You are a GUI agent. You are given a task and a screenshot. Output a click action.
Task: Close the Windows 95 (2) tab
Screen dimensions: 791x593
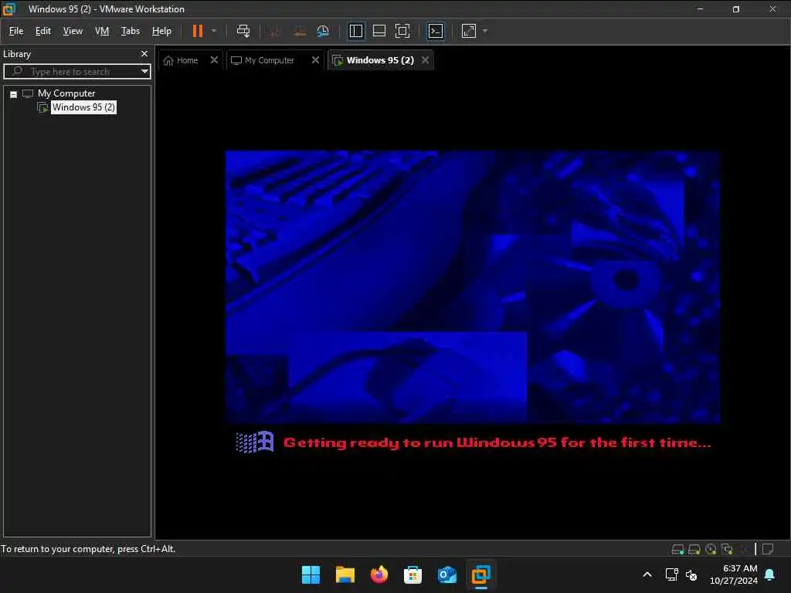(x=426, y=60)
